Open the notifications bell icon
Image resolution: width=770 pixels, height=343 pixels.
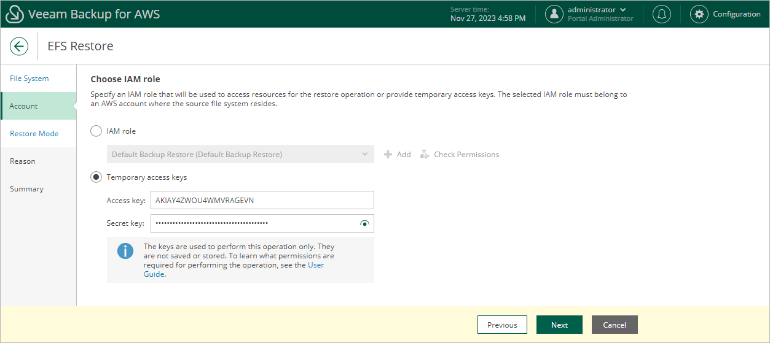coord(662,14)
